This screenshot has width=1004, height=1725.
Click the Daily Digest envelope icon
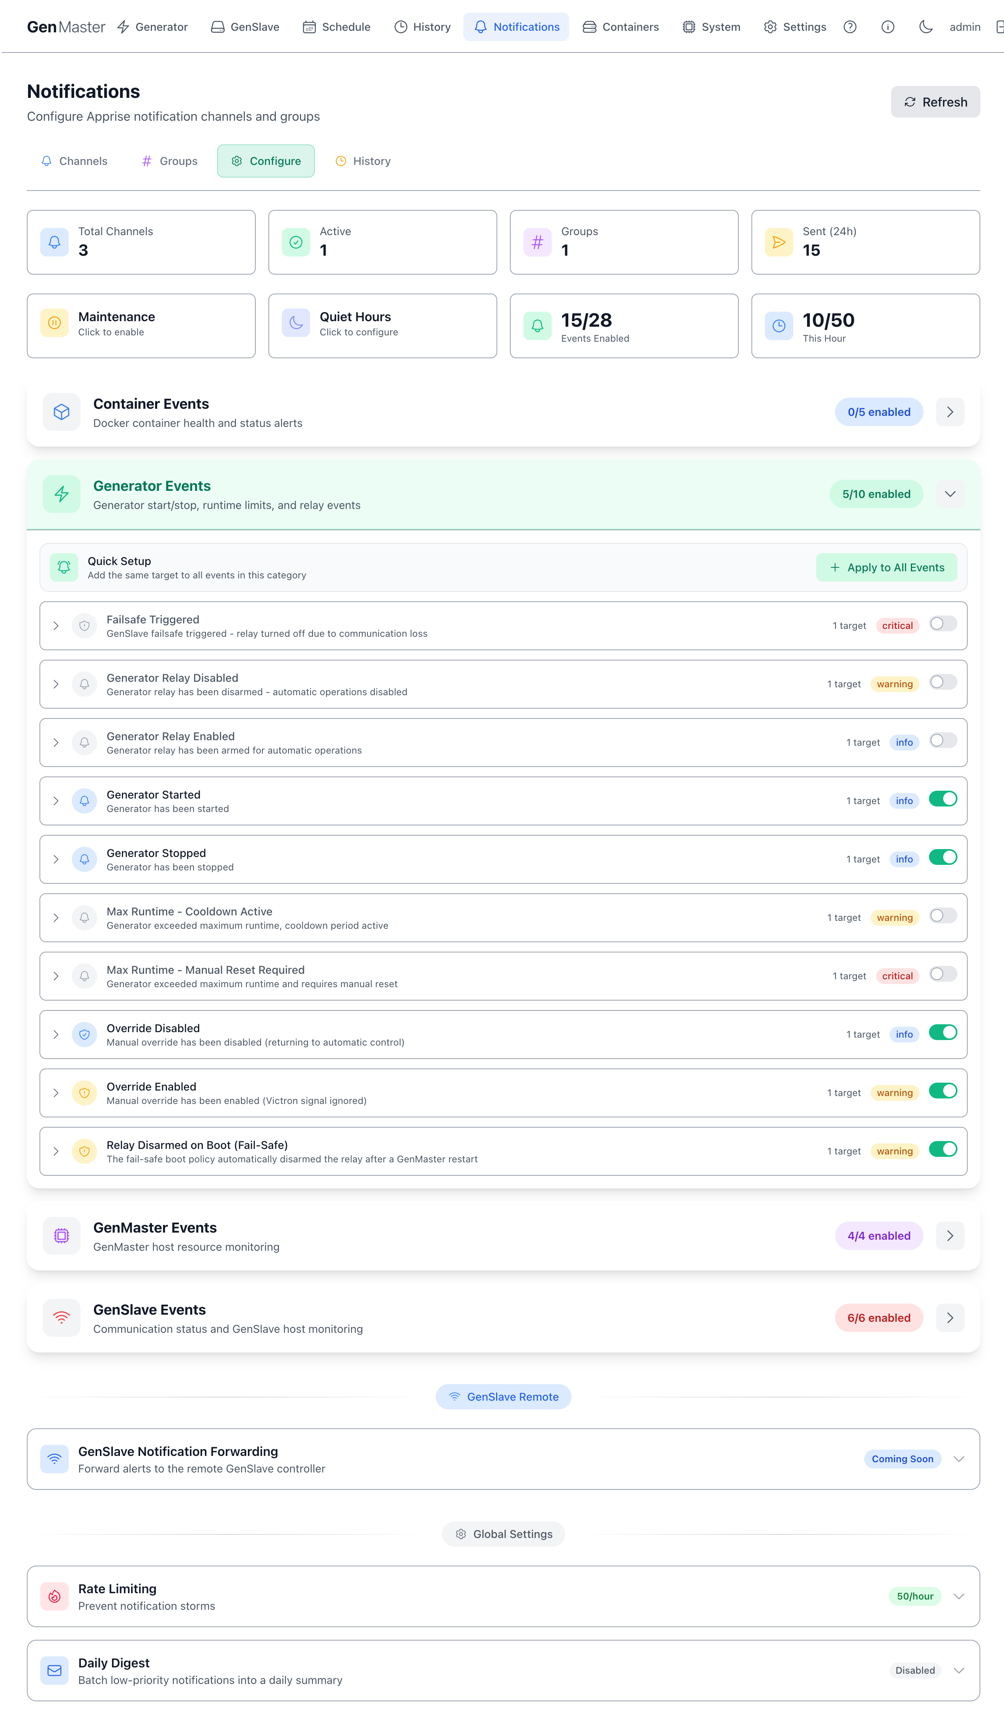click(x=54, y=1671)
